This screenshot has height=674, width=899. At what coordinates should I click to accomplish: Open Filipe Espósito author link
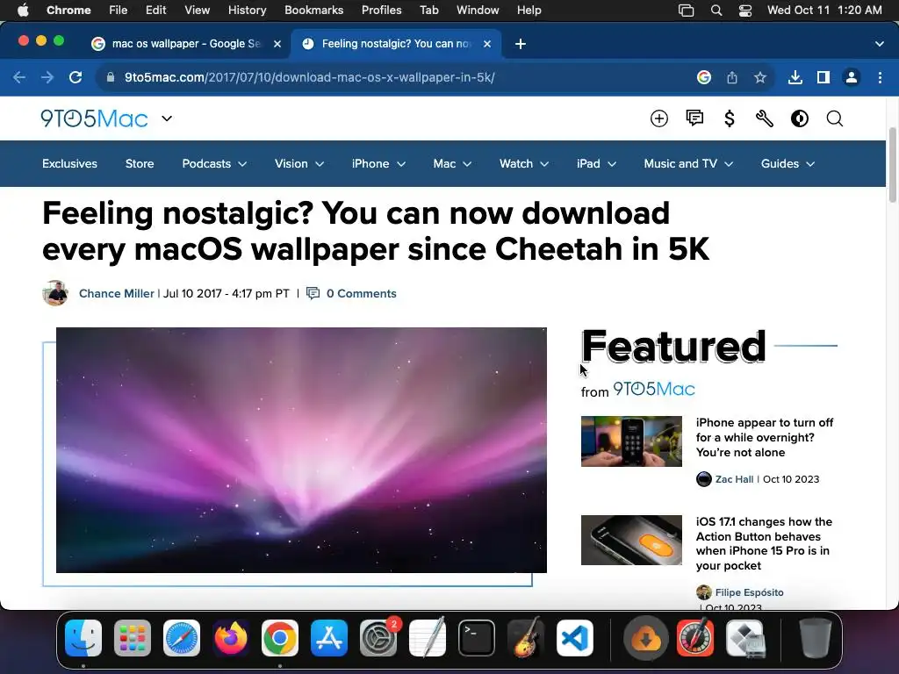pyautogui.click(x=749, y=592)
